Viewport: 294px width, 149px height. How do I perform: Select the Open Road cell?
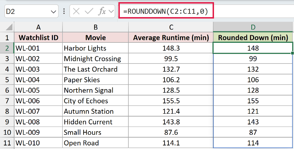coord(95,143)
